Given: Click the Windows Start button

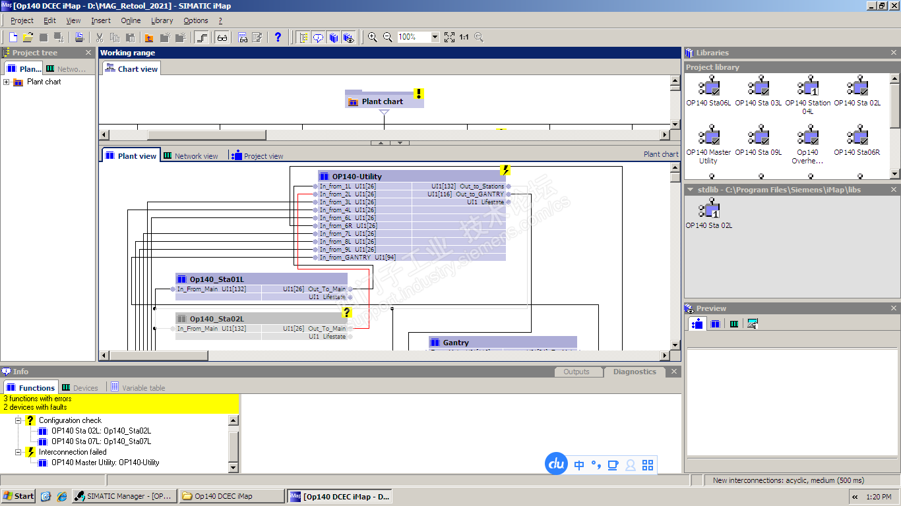Looking at the screenshot, I should click(x=18, y=496).
